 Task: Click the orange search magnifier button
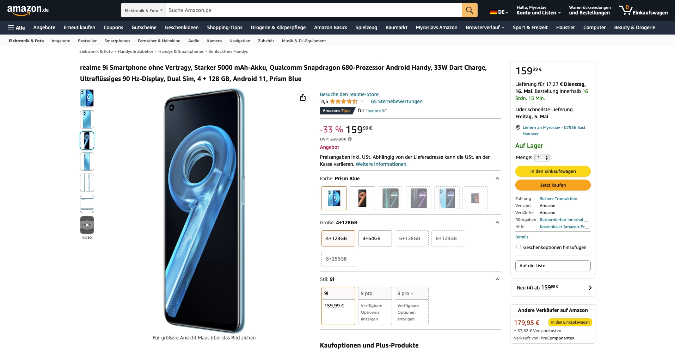click(470, 10)
